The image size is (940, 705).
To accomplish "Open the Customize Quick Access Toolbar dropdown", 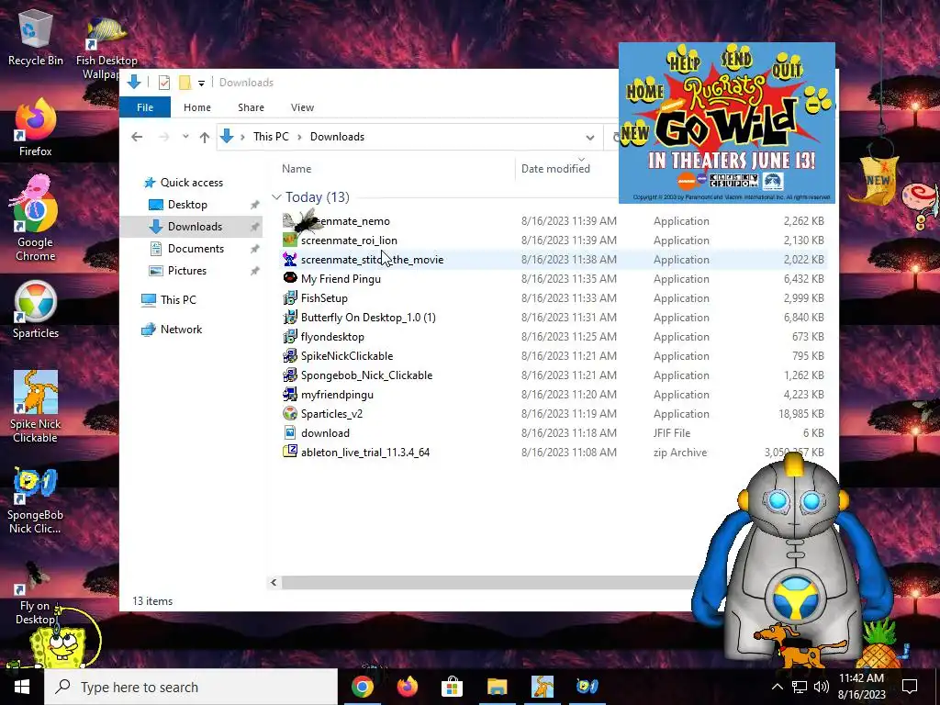I will (x=201, y=84).
